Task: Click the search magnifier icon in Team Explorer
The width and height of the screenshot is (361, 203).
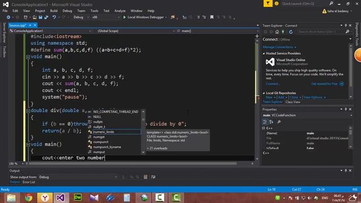Action: tap(347, 32)
